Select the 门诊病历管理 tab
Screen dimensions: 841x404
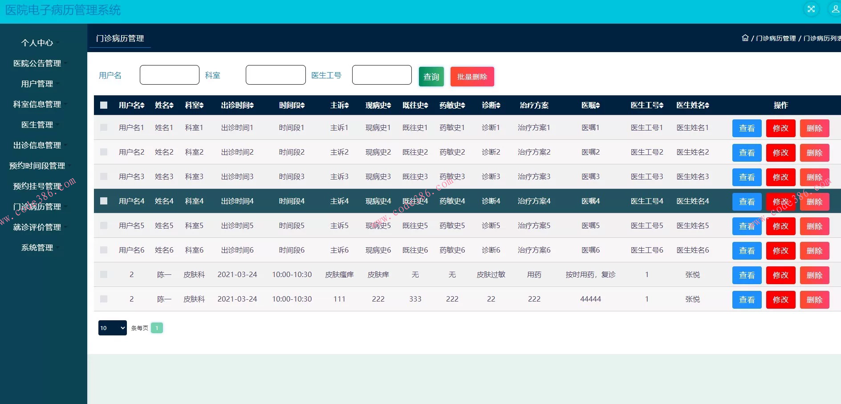tap(120, 38)
